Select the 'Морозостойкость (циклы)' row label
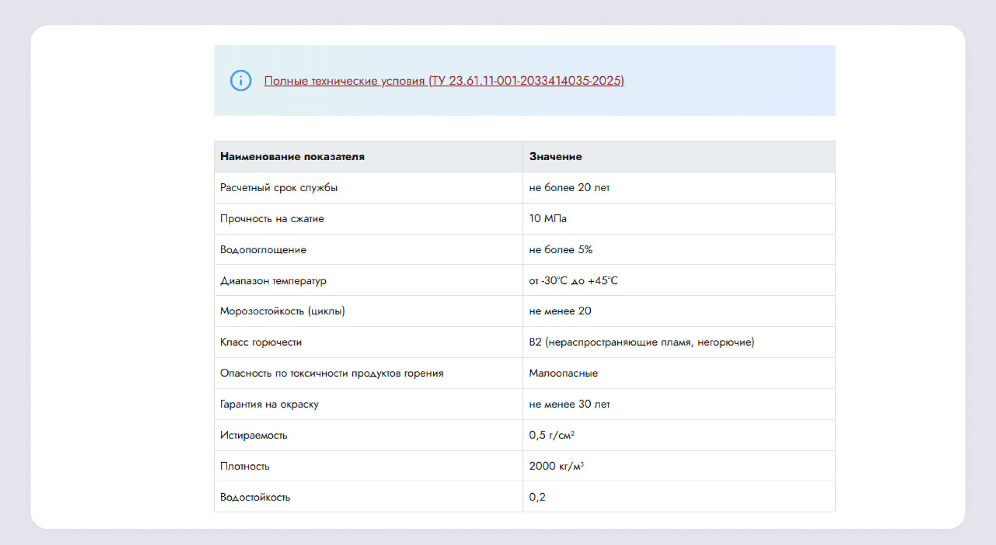Viewport: 996px width, 545px height. coord(282,311)
